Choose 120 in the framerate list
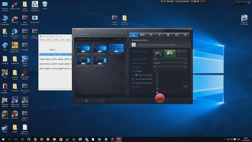This screenshot has width=252, height=142. click(x=157, y=89)
